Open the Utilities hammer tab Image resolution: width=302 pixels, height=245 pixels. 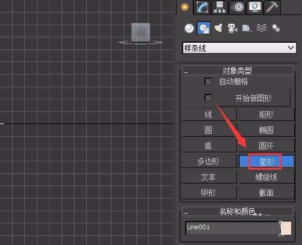272,7
